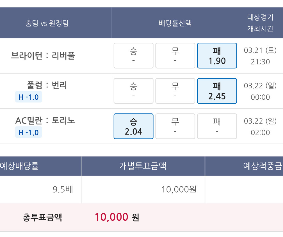Image resolution: width=283 pixels, height=237 pixels.
Task: Click the 개별투표금액 table header
Action: click(143, 166)
